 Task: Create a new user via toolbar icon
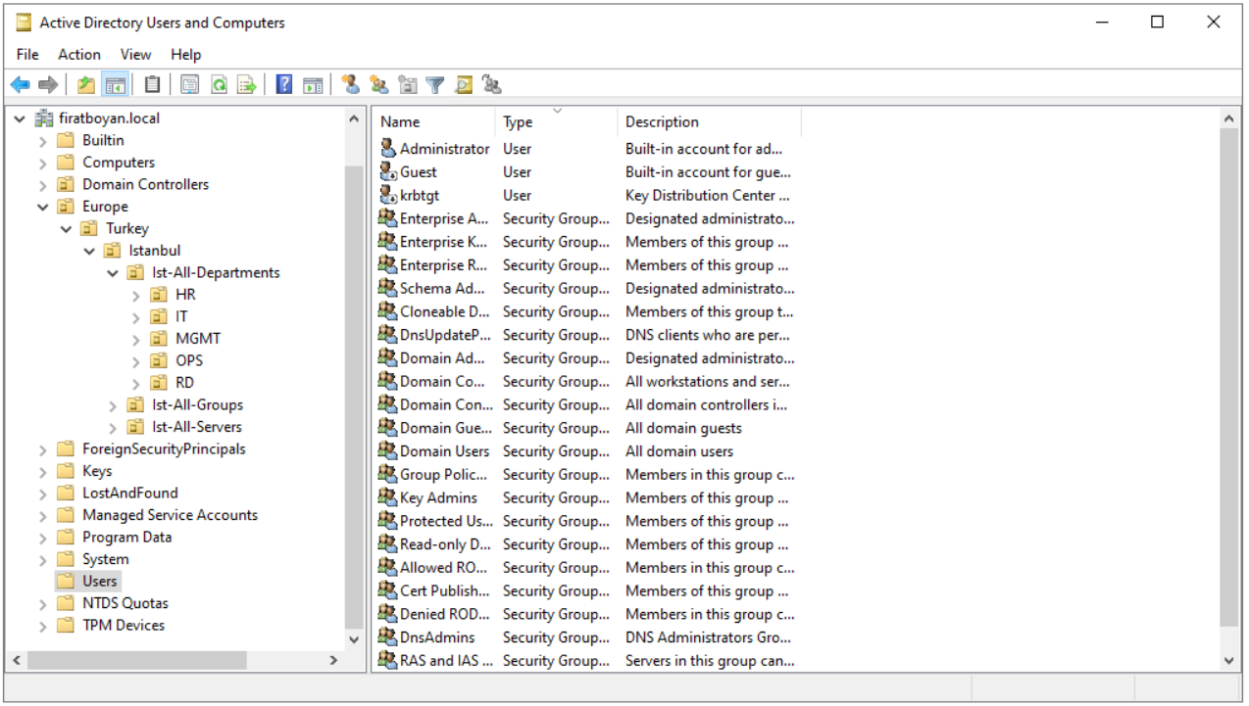point(350,85)
